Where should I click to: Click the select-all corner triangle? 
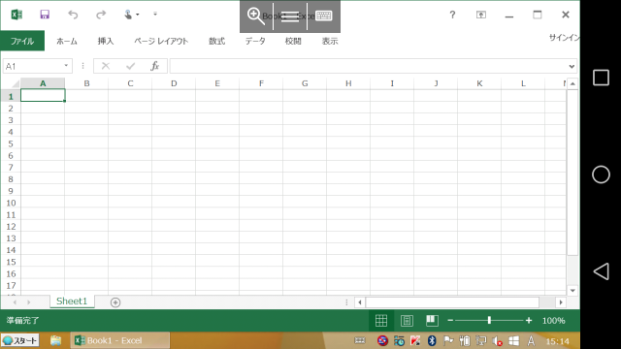[15, 84]
